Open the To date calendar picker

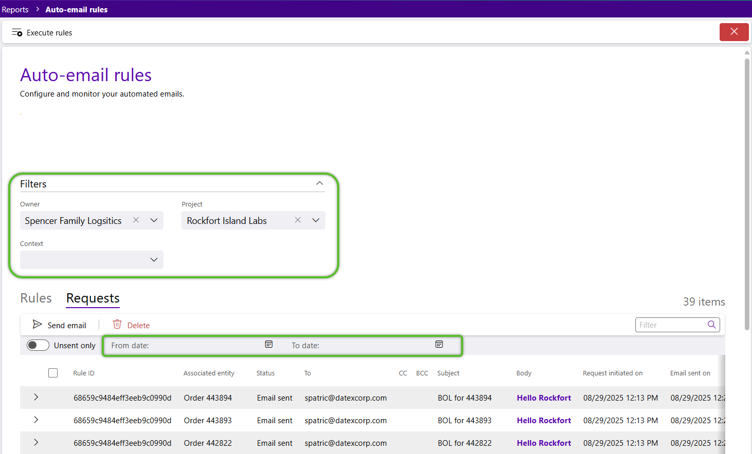pos(439,345)
